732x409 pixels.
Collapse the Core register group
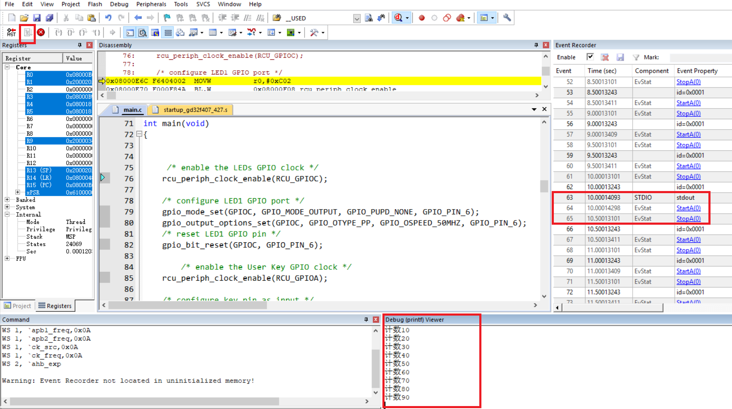7,67
